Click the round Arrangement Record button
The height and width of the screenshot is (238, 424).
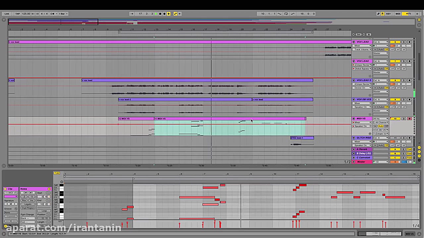(164, 14)
